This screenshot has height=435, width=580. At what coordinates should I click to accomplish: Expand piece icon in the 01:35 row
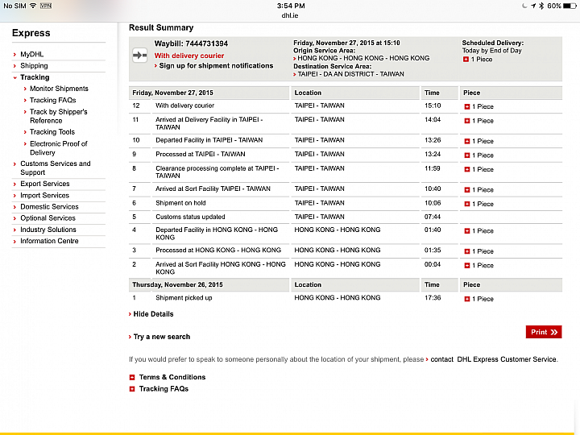coord(467,251)
